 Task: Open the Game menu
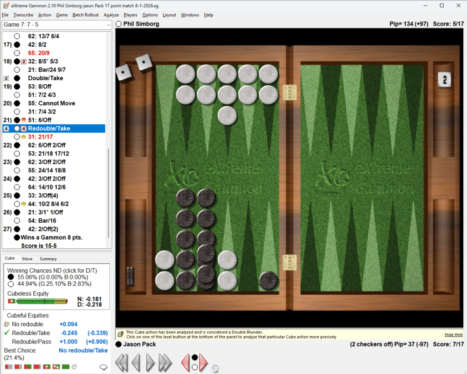click(62, 15)
